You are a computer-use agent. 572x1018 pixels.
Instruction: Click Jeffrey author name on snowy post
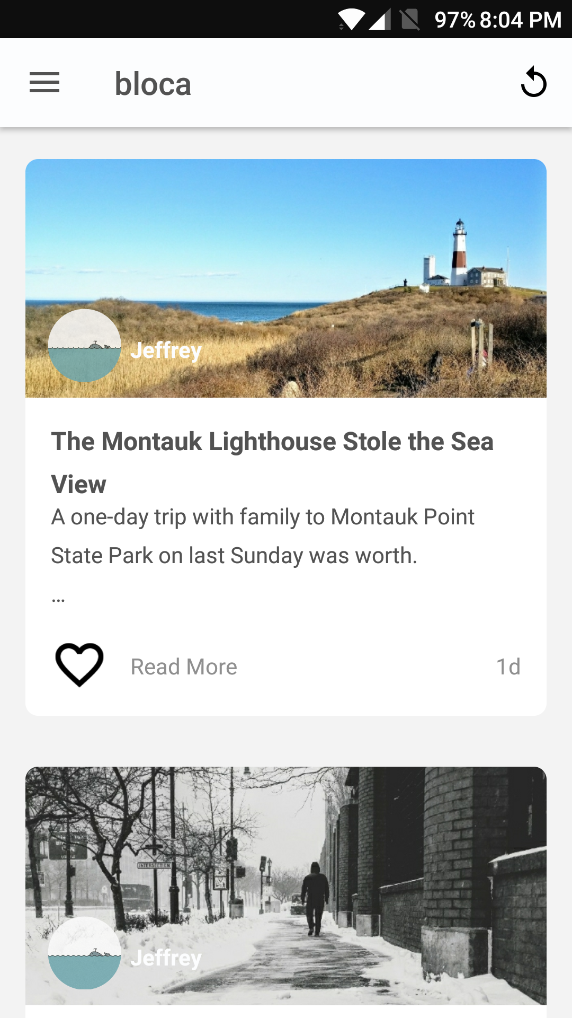[x=166, y=958]
